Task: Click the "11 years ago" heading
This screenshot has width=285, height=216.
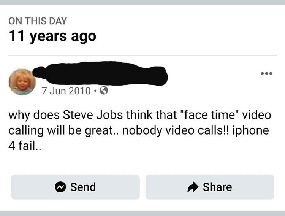Action: [x=52, y=37]
